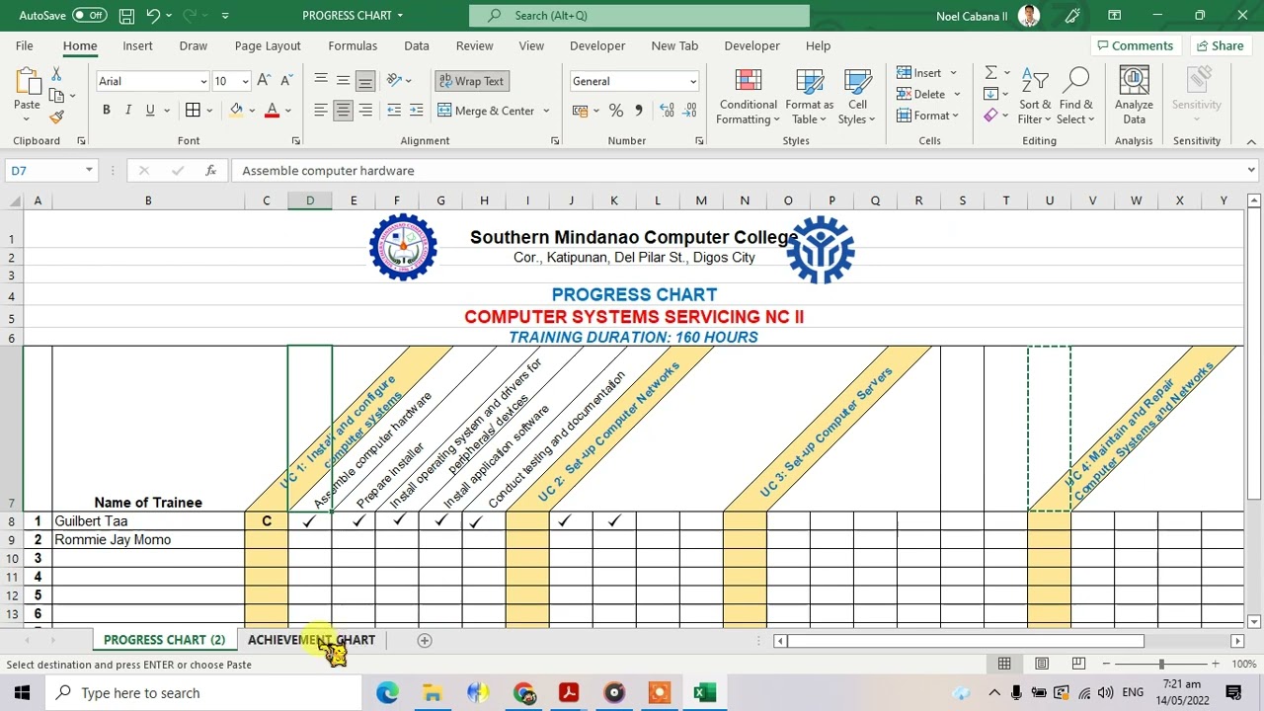Click the zoom slider handle

point(1161,664)
